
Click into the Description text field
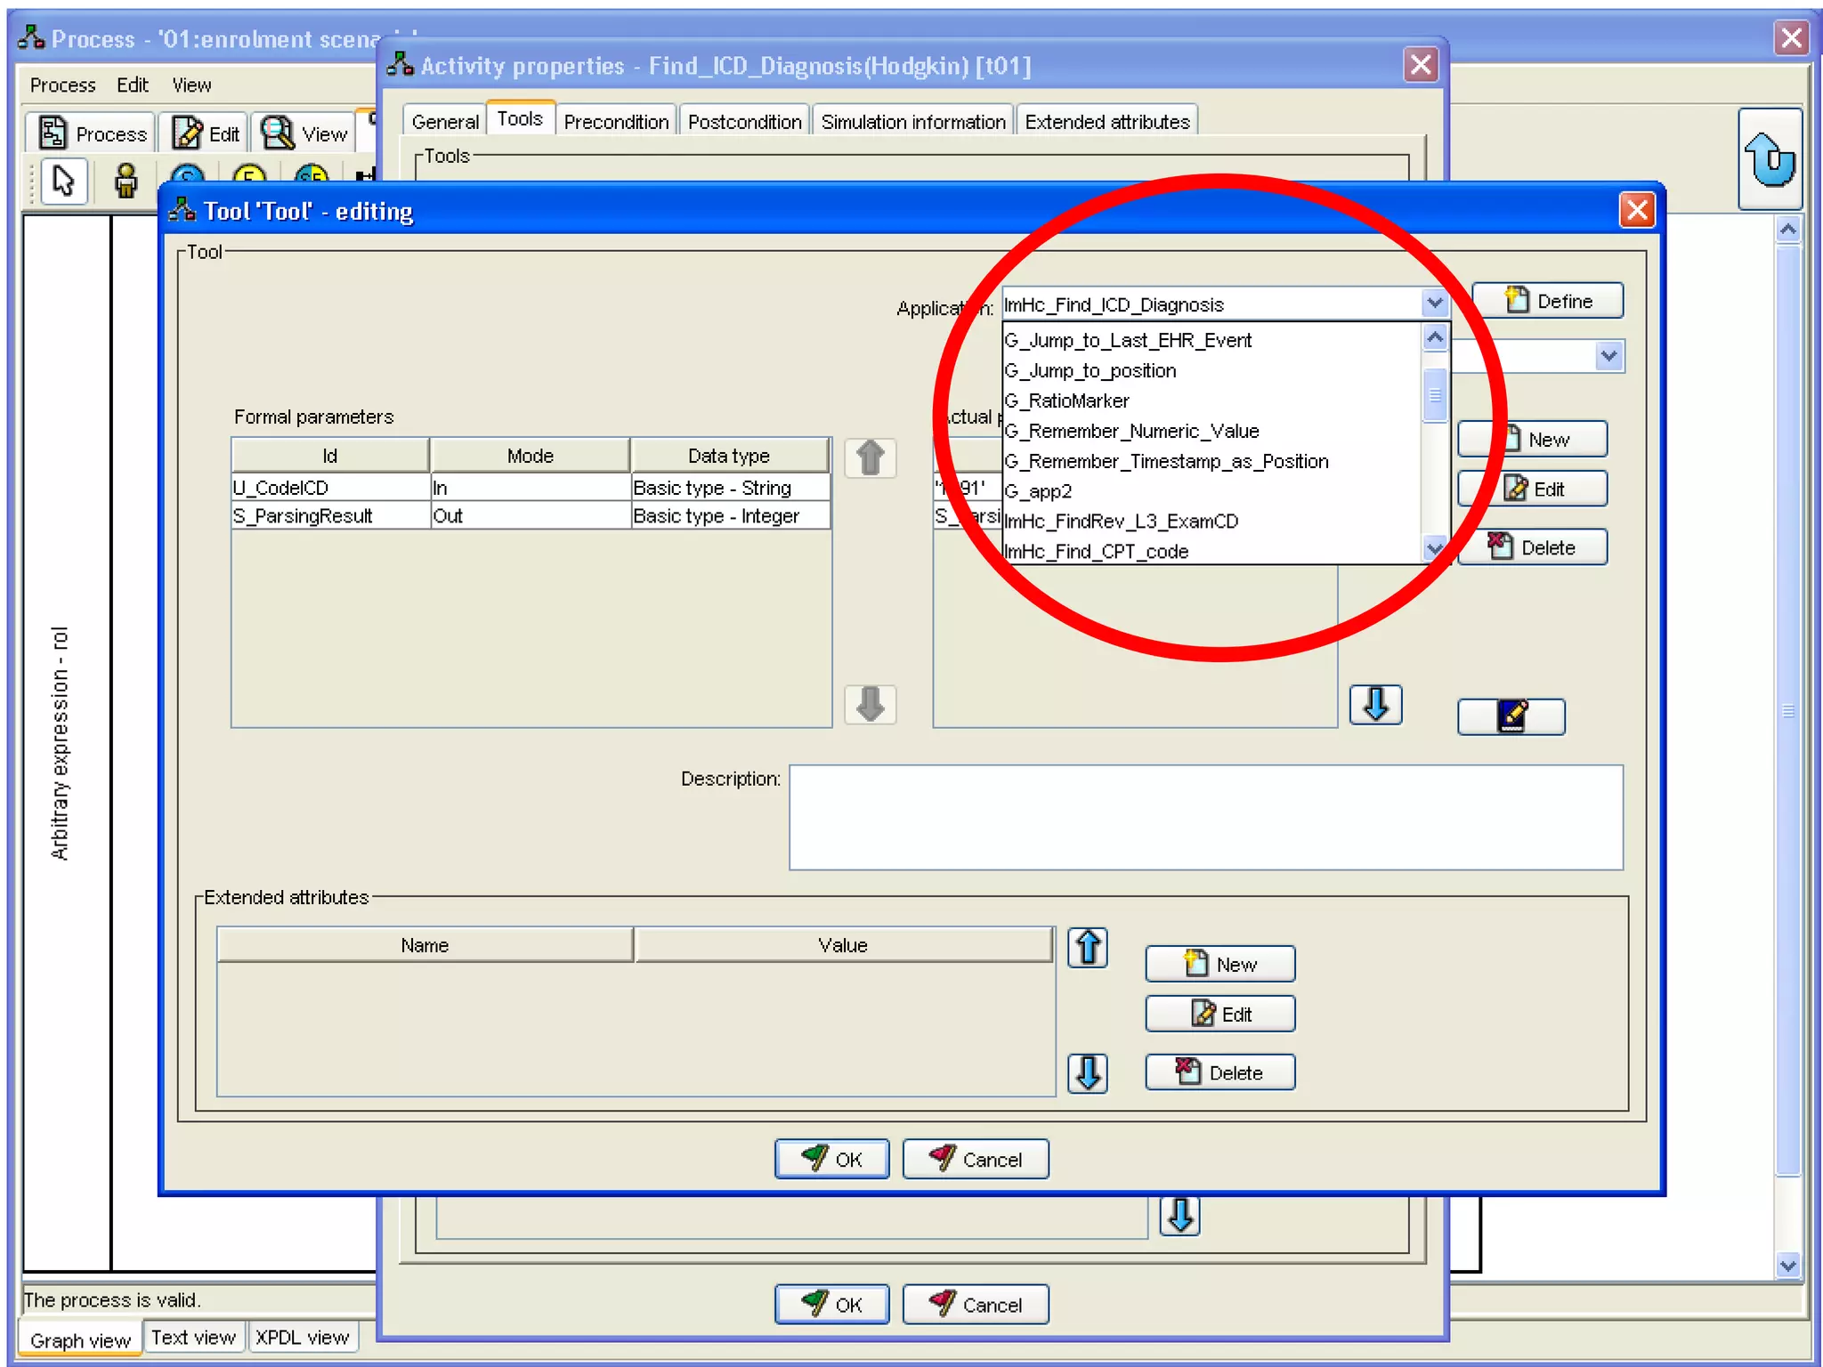click(x=1205, y=817)
